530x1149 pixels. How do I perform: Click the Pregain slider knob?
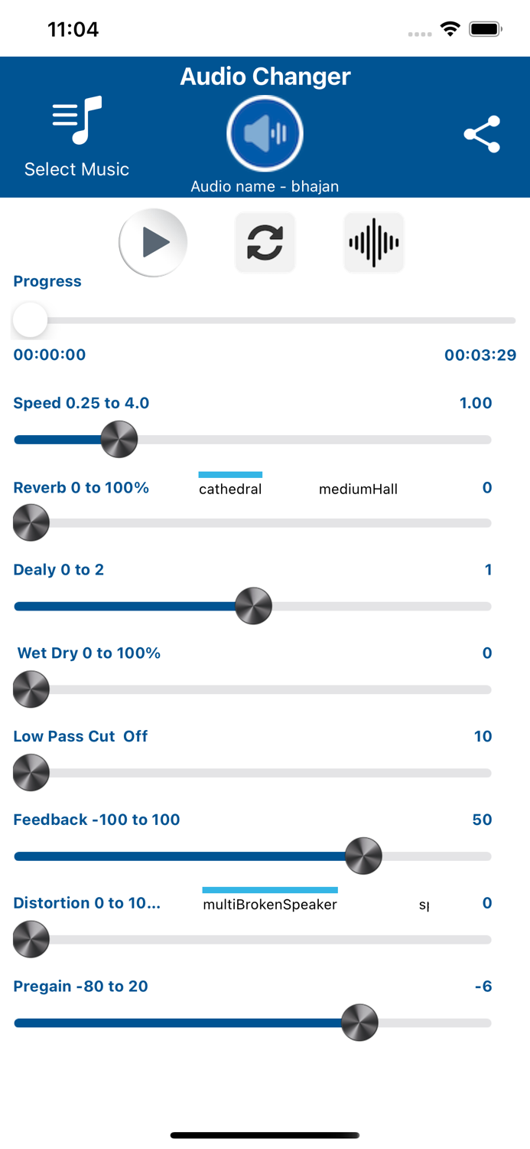click(359, 1023)
